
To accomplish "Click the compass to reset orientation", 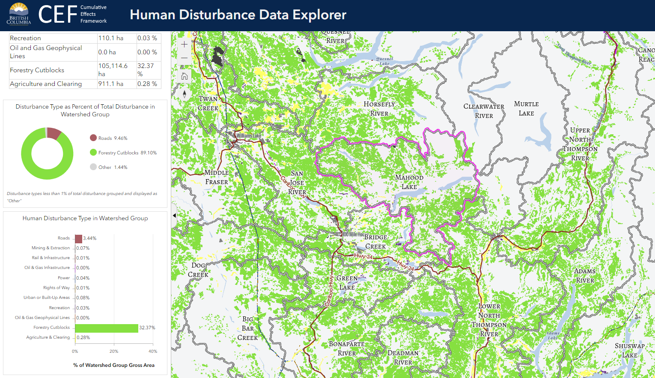I will pos(185,94).
